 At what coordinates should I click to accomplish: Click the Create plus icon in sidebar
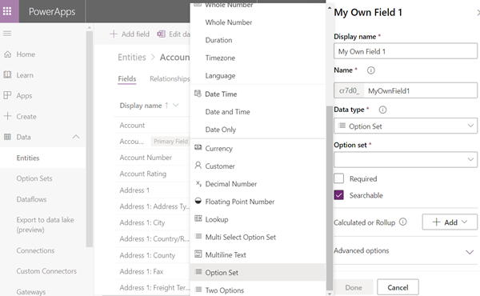click(8, 116)
